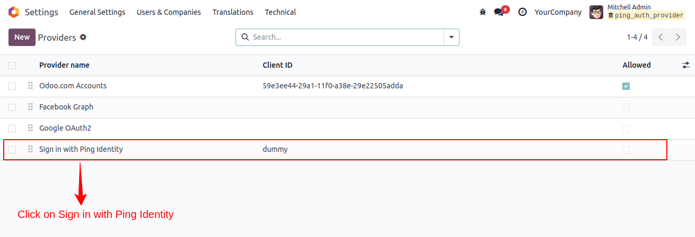Click the Providers breadcrumb title
Viewport: 695px width, 237px height.
tap(57, 38)
